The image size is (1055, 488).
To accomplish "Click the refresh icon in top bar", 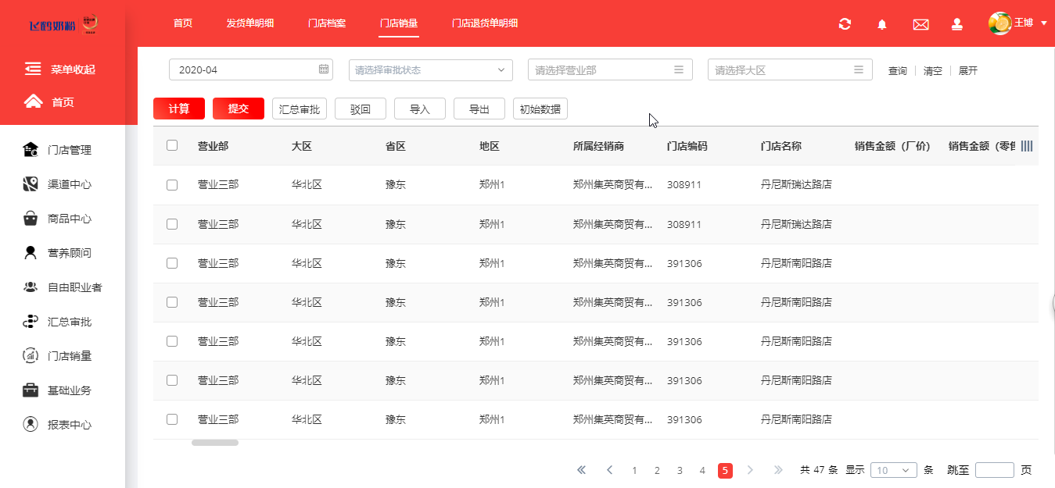I will [x=845, y=24].
